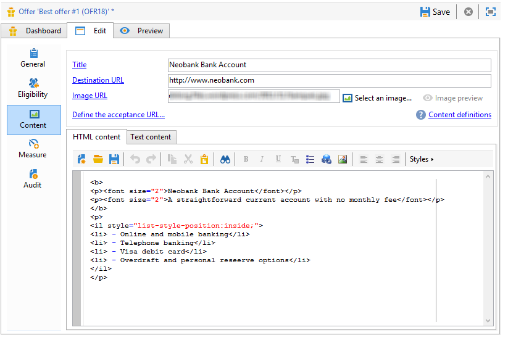
Task: Click the editor scrollbar down arrow
Action: (488, 321)
